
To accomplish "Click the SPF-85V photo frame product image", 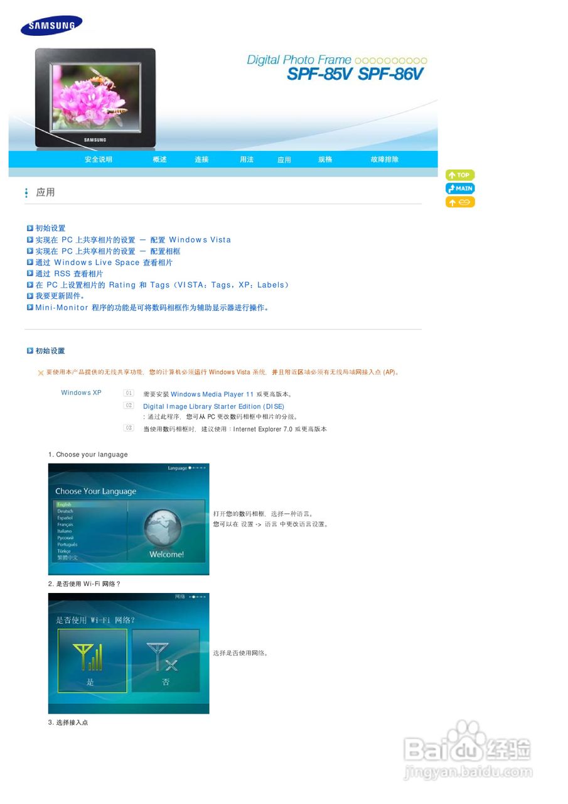I will pyautogui.click(x=95, y=97).
